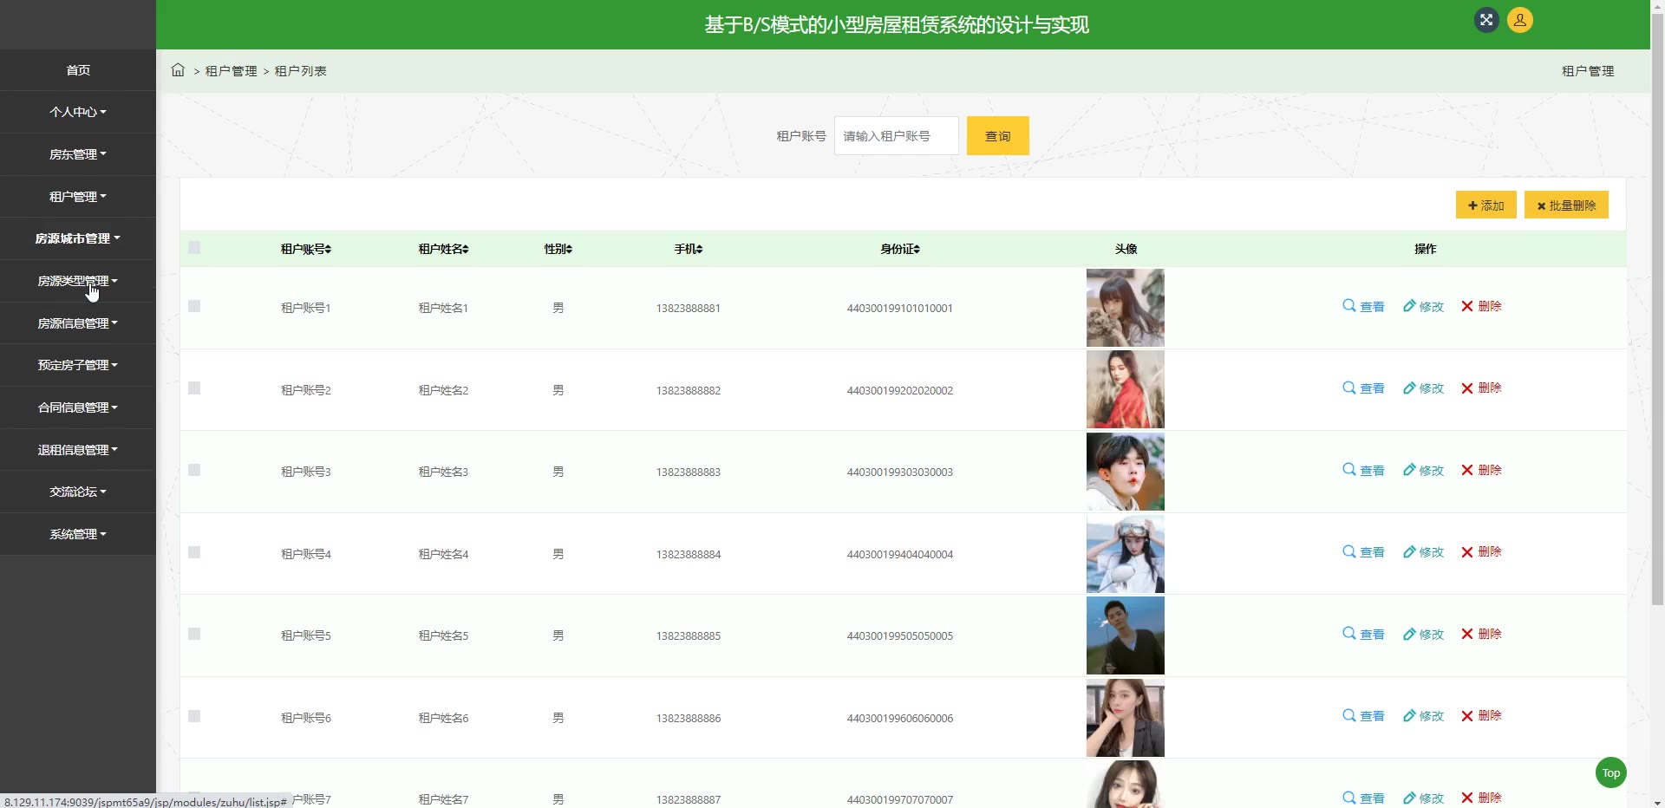
Task: Select the checkbox for row 租户账号4
Action: click(194, 552)
